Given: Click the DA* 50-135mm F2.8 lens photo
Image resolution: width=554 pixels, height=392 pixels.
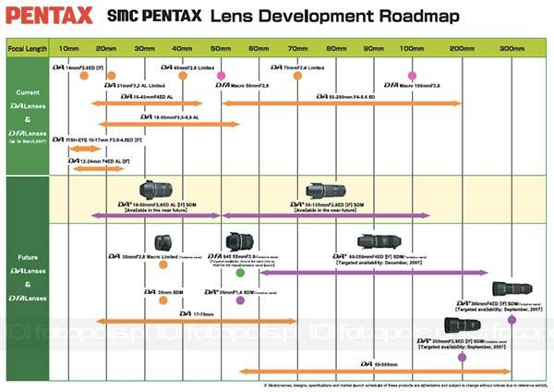Looking at the screenshot, I should click(x=326, y=190).
